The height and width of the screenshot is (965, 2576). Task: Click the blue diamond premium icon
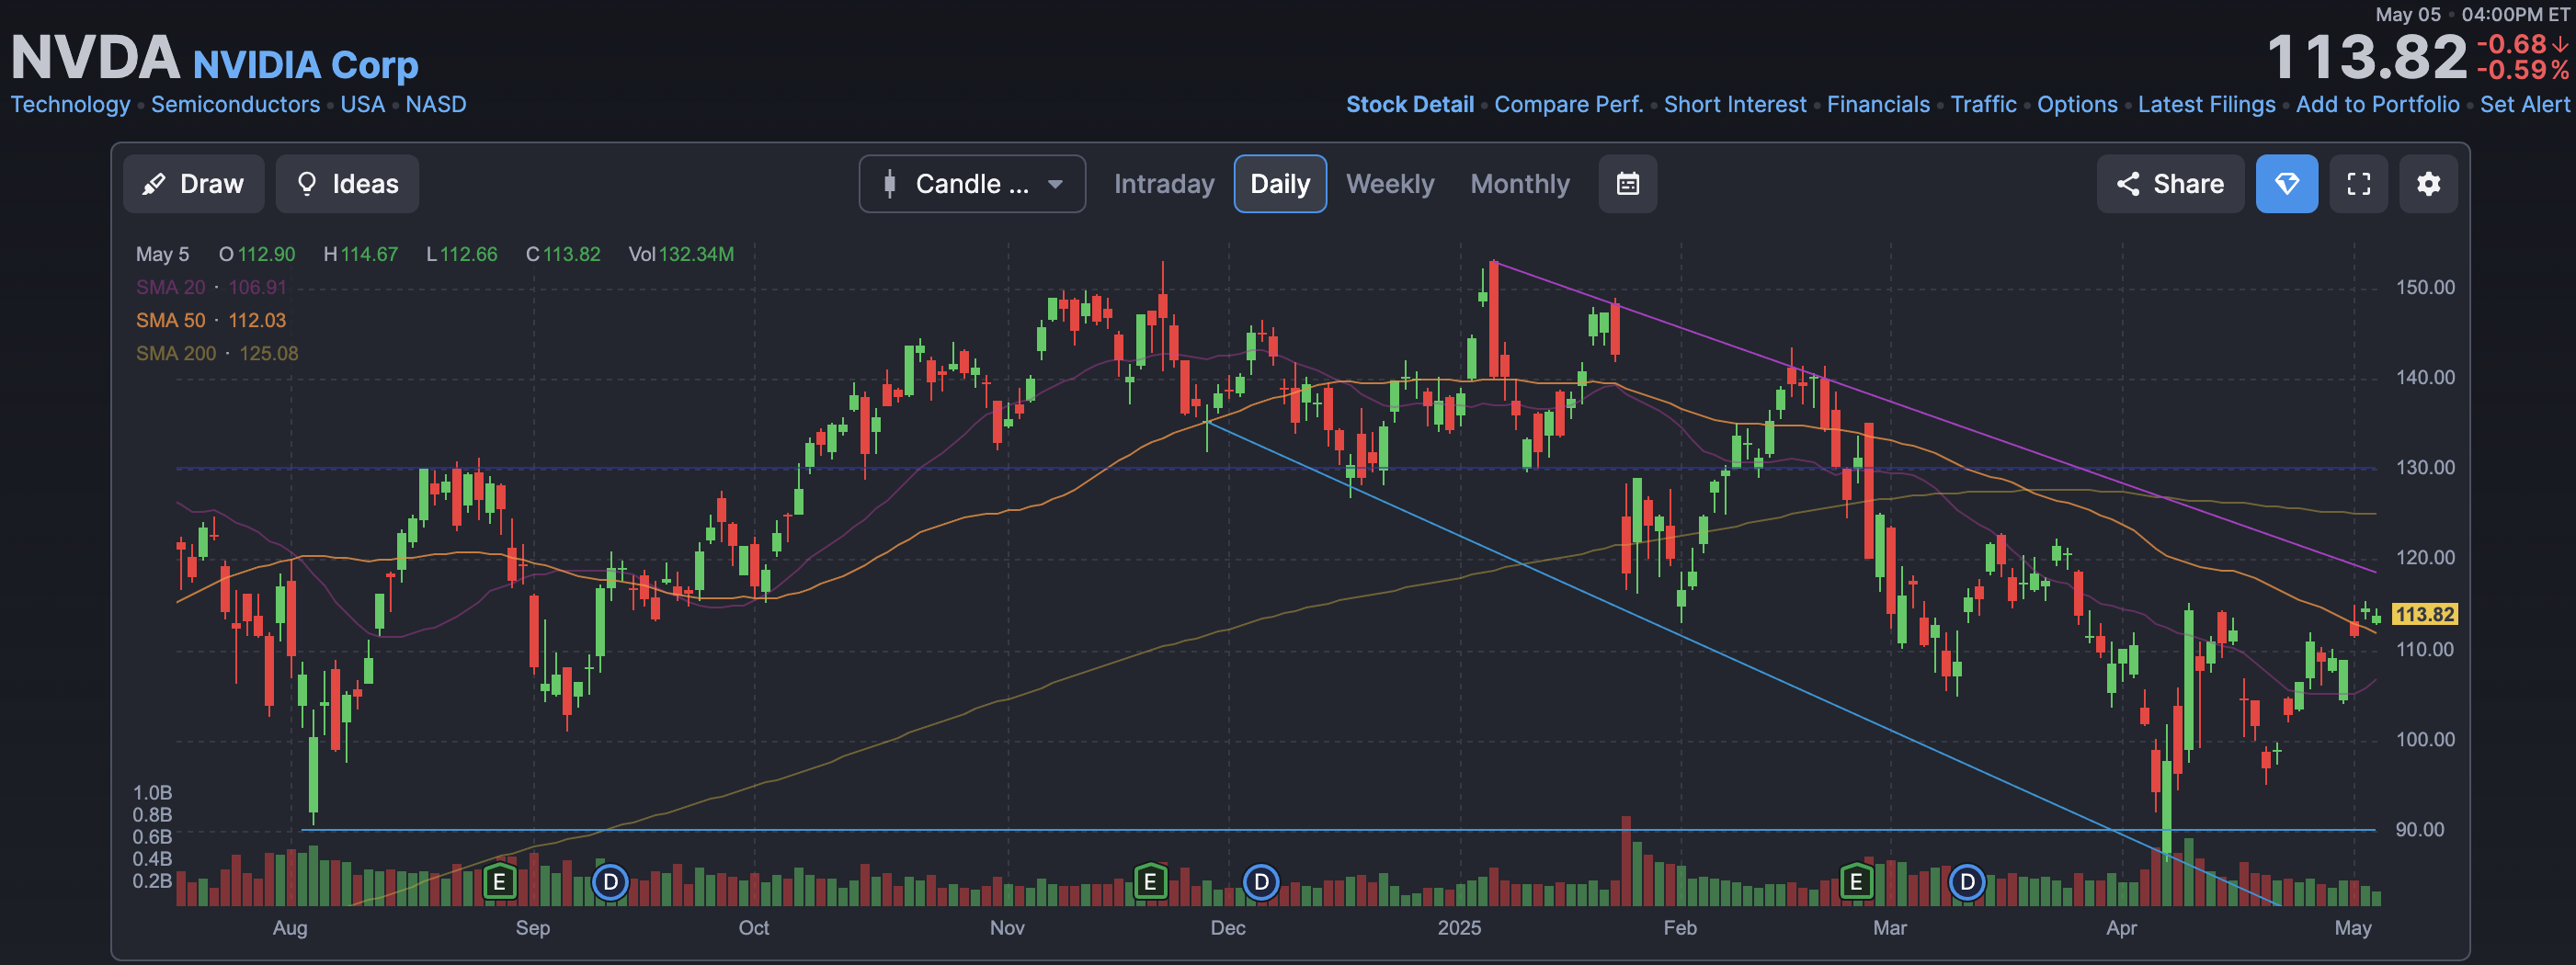point(2287,184)
